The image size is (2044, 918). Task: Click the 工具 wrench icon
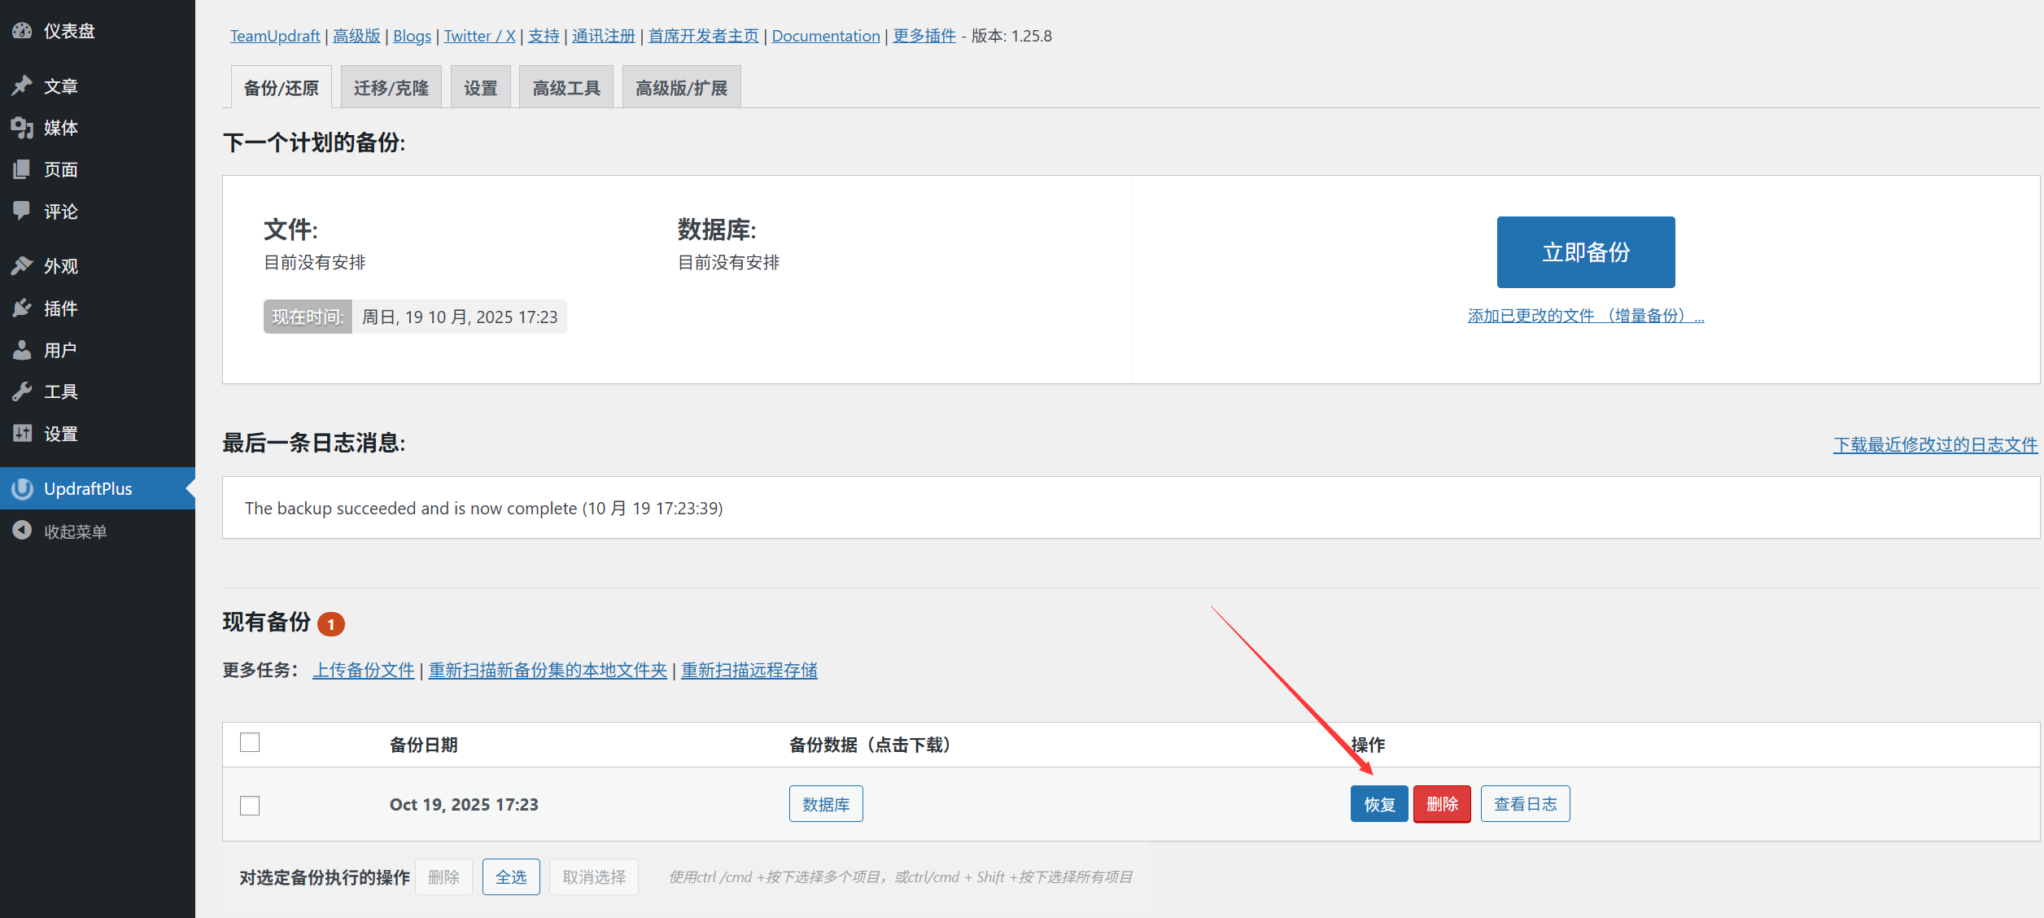click(22, 391)
